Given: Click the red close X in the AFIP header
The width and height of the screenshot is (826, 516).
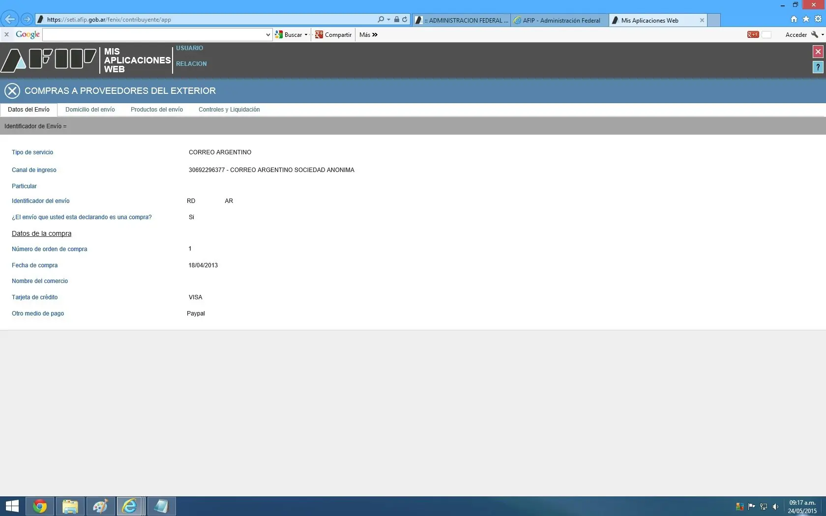Looking at the screenshot, I should pyautogui.click(x=818, y=52).
